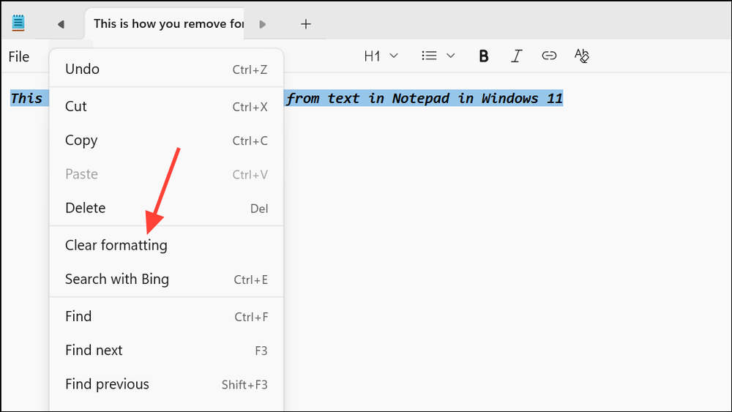Choose Find previous in the menu
The width and height of the screenshot is (732, 412).
point(166,384)
